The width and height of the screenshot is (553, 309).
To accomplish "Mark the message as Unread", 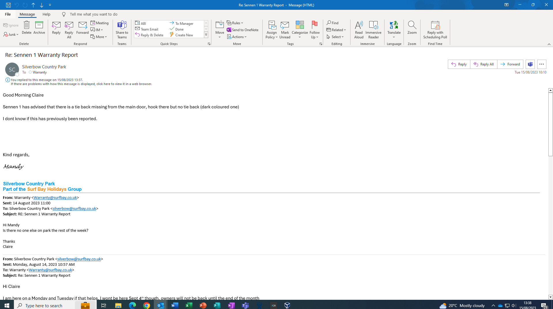I will (285, 30).
